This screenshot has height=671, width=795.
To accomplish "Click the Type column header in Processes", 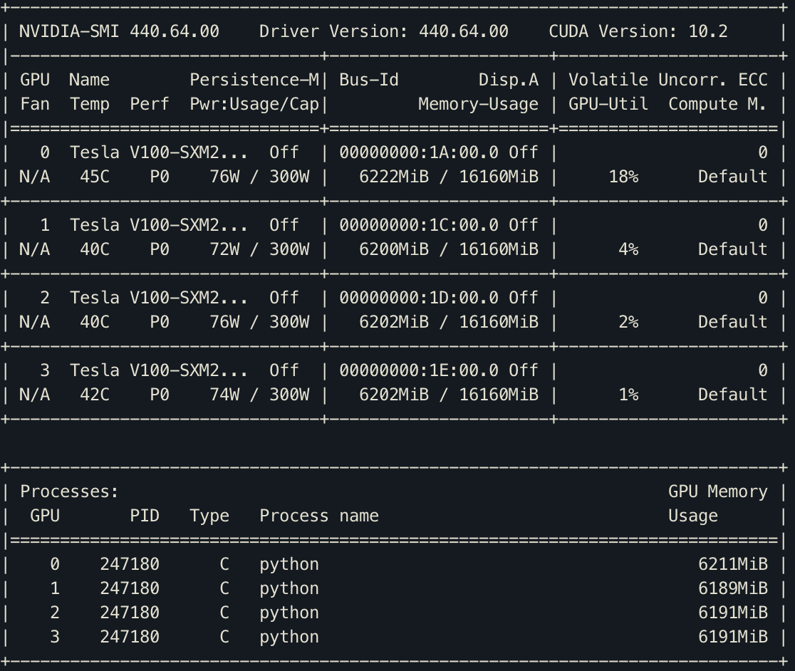I will 209,515.
